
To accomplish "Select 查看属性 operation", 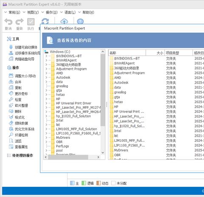I will tap(18, 147).
